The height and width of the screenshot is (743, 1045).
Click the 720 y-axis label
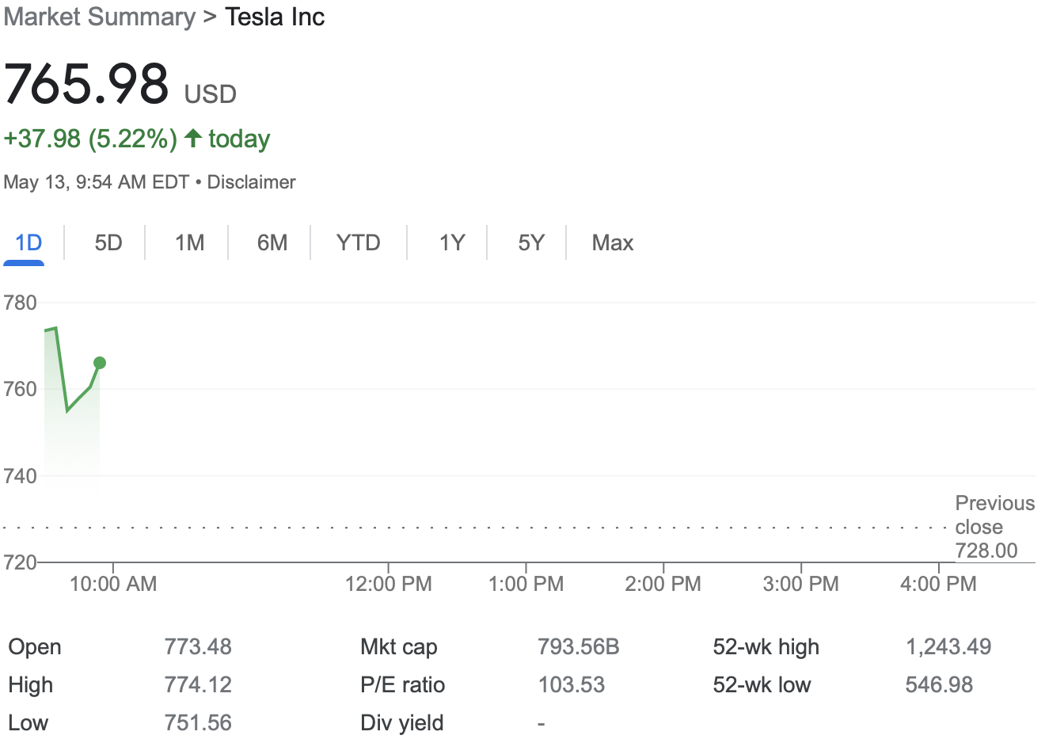coord(21,562)
